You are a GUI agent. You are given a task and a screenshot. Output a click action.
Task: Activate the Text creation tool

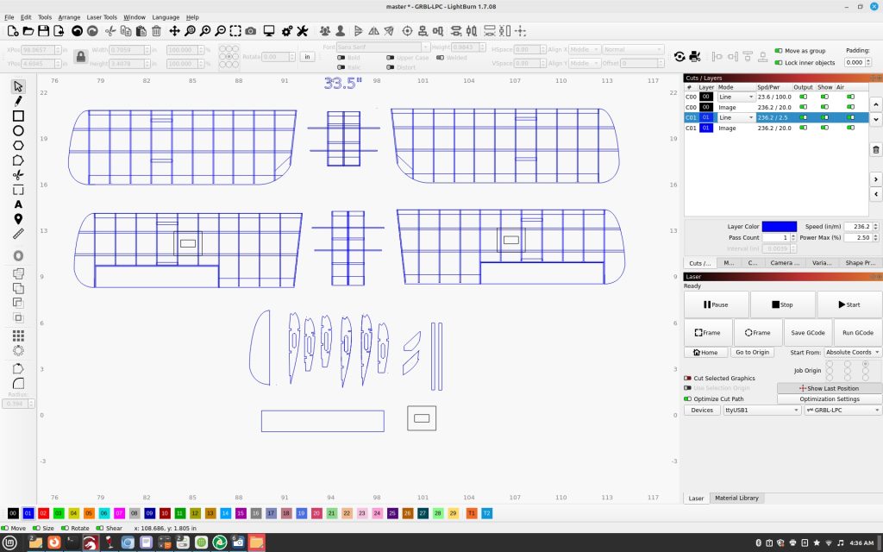click(x=18, y=204)
